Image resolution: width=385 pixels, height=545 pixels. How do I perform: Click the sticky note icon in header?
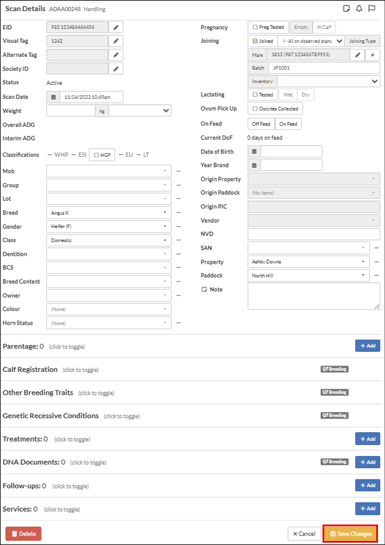[x=346, y=9]
